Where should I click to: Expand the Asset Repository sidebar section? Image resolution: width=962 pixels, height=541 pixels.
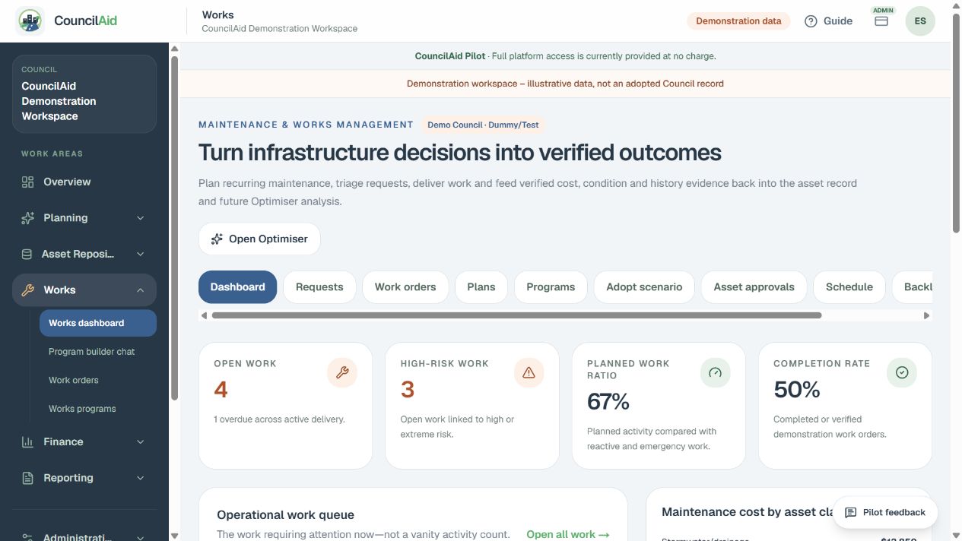pos(84,254)
